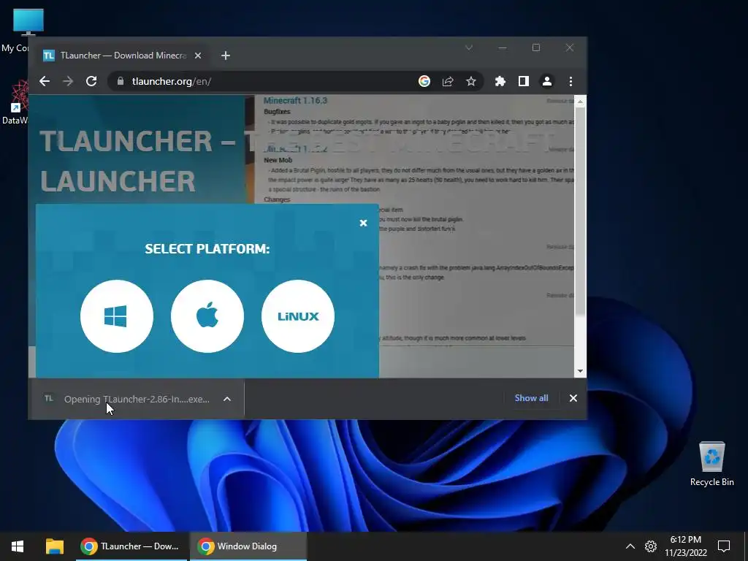Viewport: 748px width, 561px height.
Task: View site security lock information
Action: (x=121, y=81)
